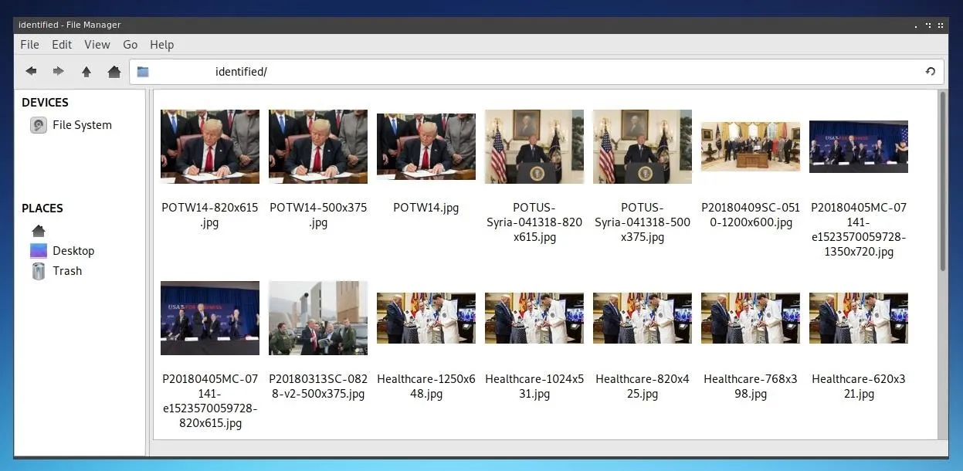The width and height of the screenshot is (963, 471).
Task: Open home folder from toolbar house icon
Action: (x=114, y=71)
